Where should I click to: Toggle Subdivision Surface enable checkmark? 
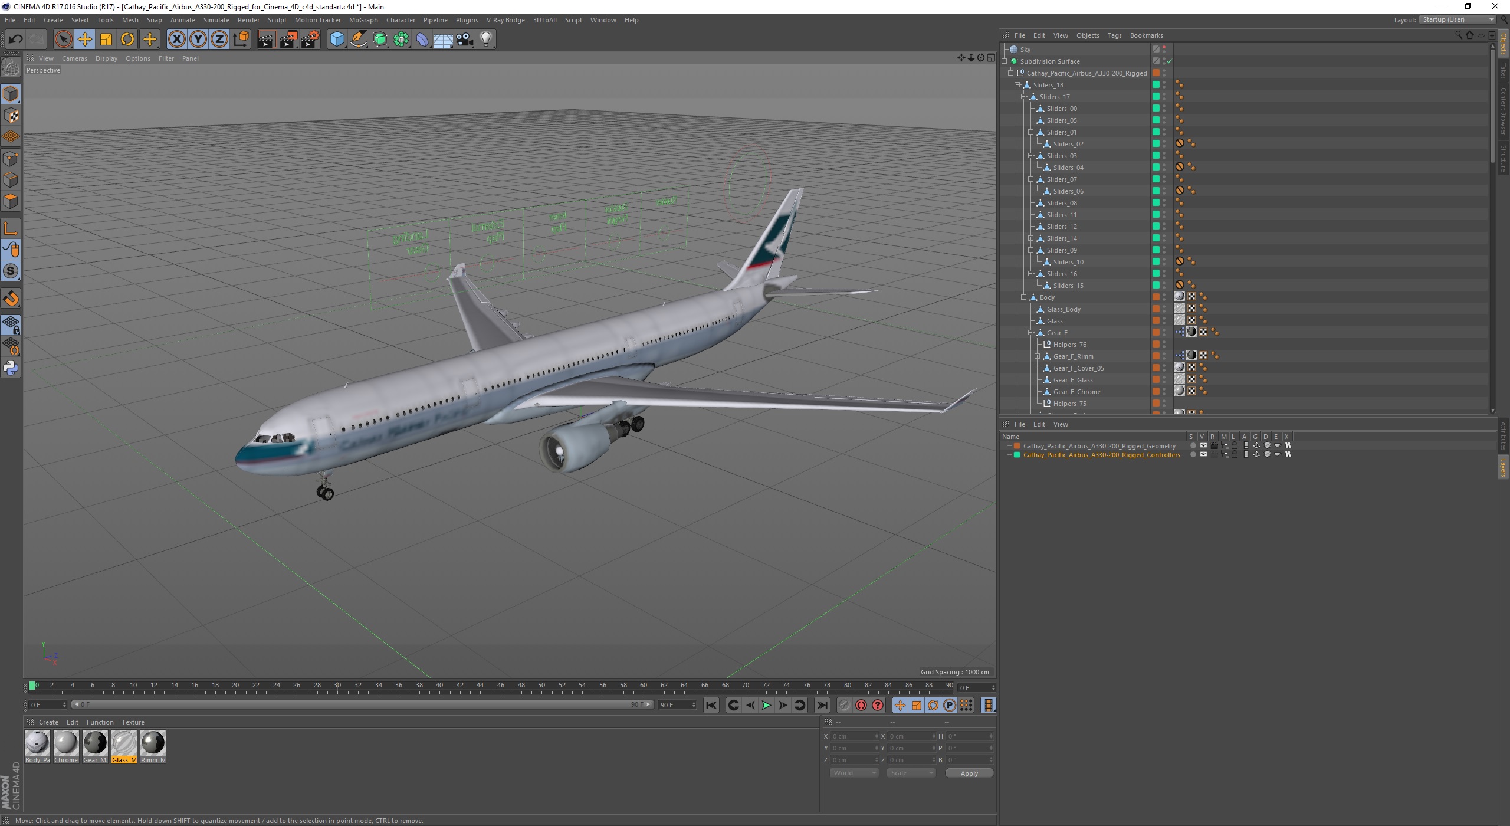(x=1169, y=61)
